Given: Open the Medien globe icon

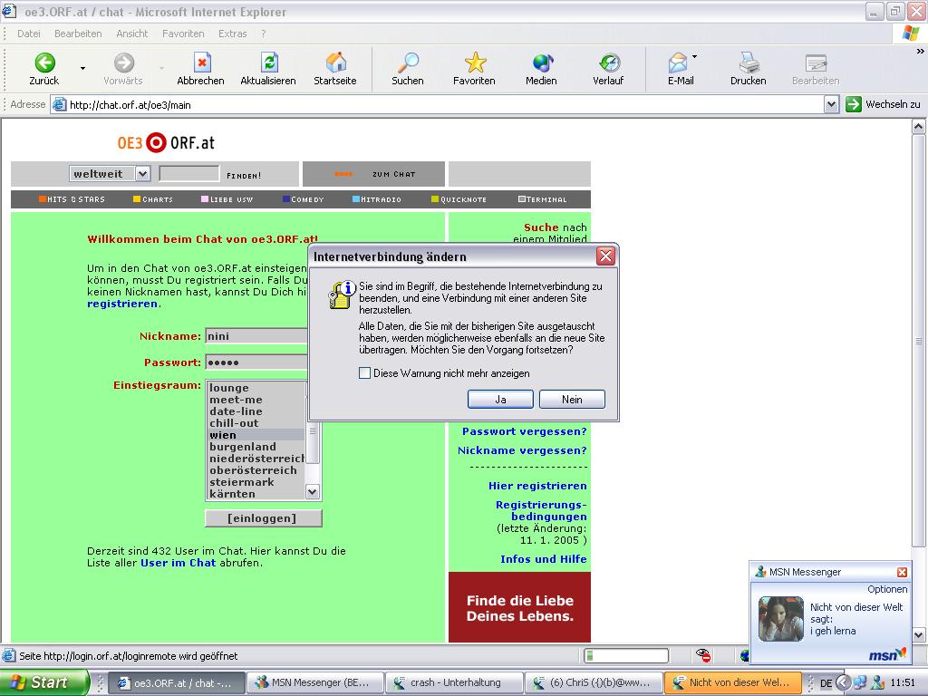Looking at the screenshot, I should 541,69.
